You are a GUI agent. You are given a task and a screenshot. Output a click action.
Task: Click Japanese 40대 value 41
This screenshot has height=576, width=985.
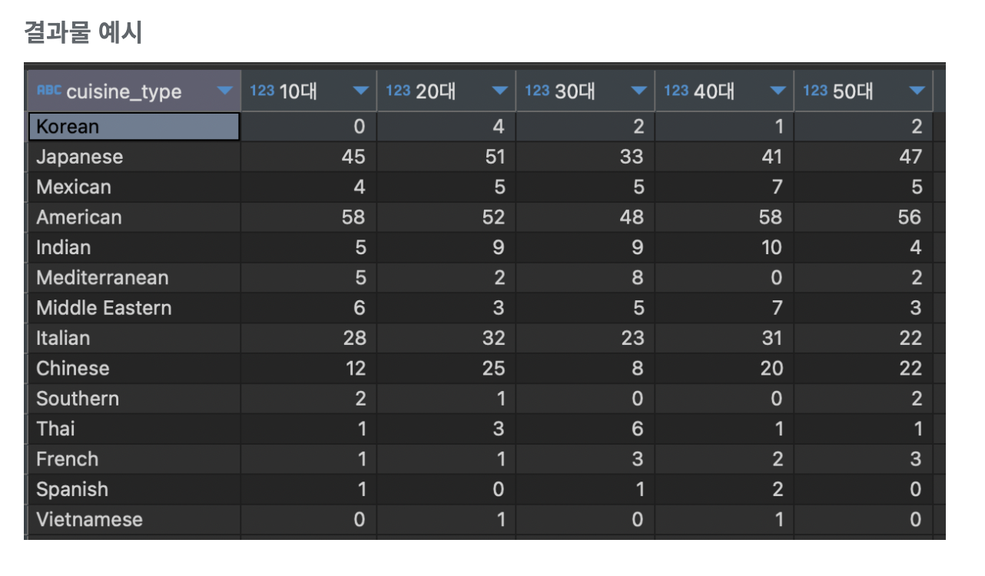coord(771,157)
